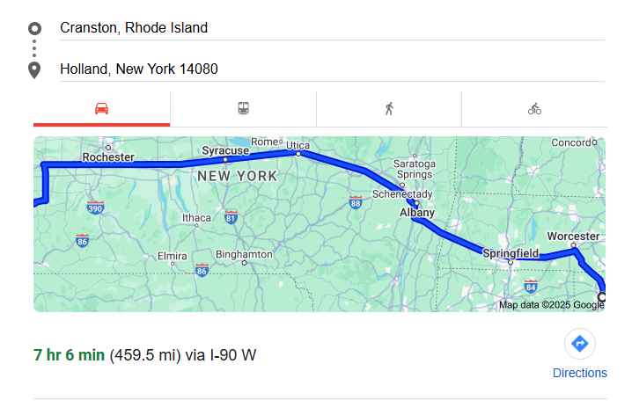
Task: Click the I-390 highway shield on map
Action: pos(96,208)
